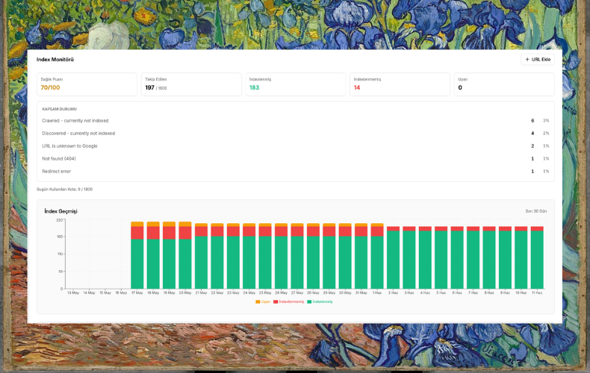Click the 'İndex Geçmişi' chart title
This screenshot has height=373, width=590.
60,211
